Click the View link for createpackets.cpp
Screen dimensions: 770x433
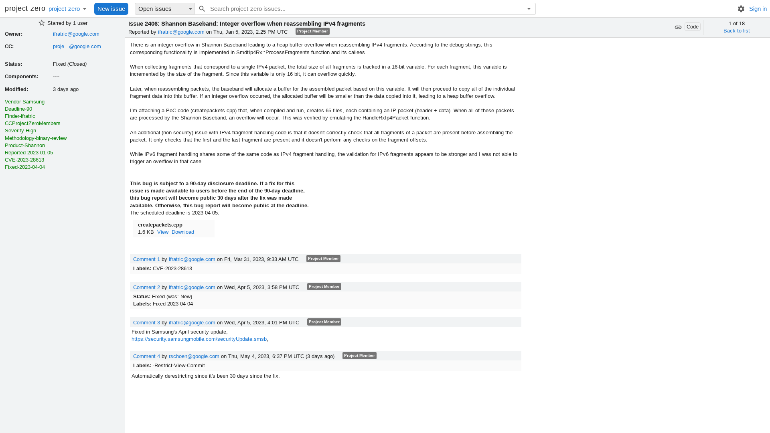[x=163, y=232]
